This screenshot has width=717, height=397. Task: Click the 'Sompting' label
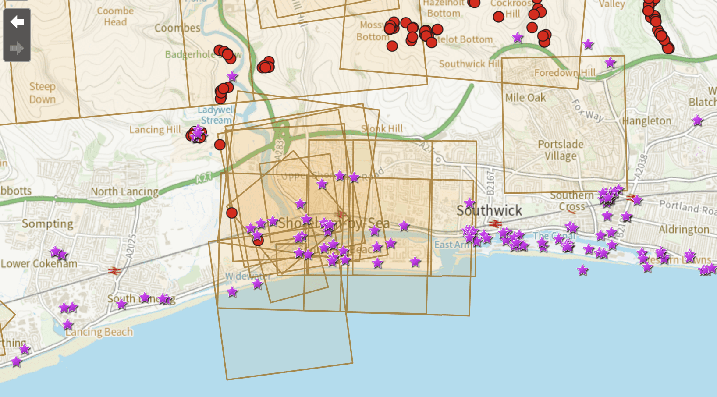click(x=48, y=224)
